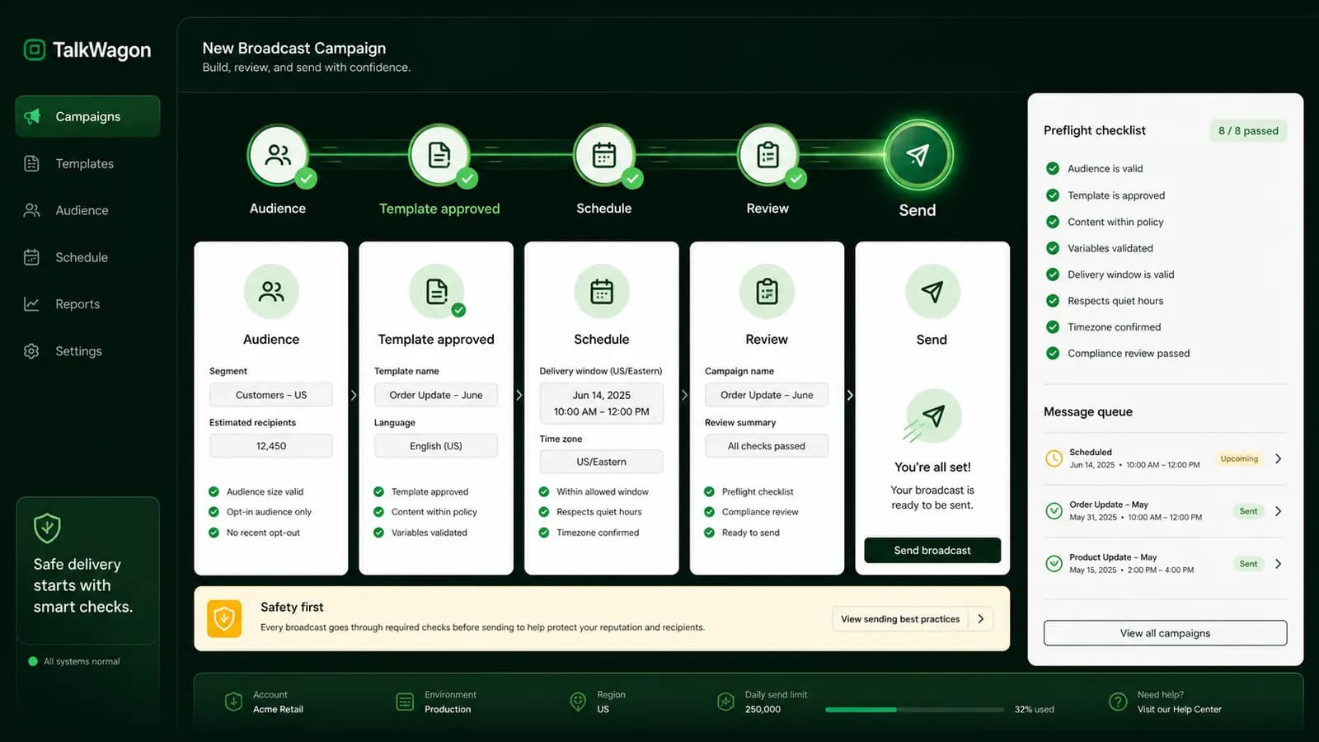1319x742 pixels.
Task: Click the Environment icon in footer
Action: (x=405, y=702)
